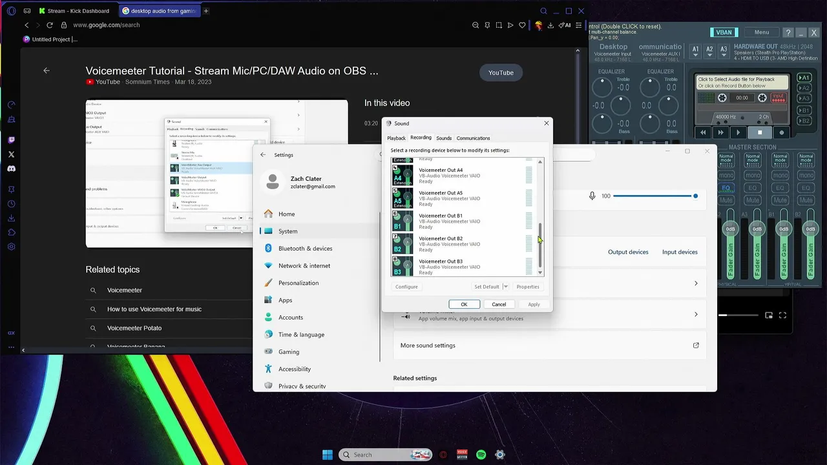Open the Voicemeeter Menu
This screenshot has height=465, width=827.
click(x=761, y=32)
